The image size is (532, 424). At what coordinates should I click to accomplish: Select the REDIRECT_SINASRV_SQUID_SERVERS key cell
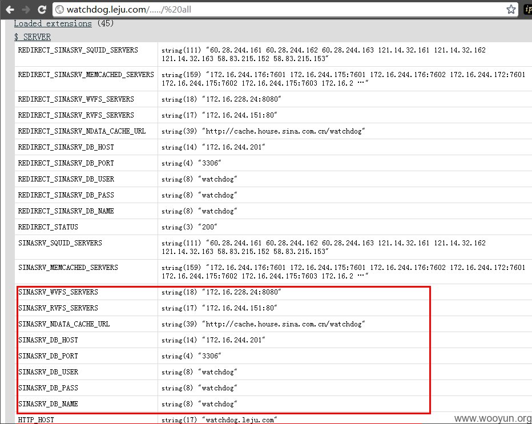78,50
